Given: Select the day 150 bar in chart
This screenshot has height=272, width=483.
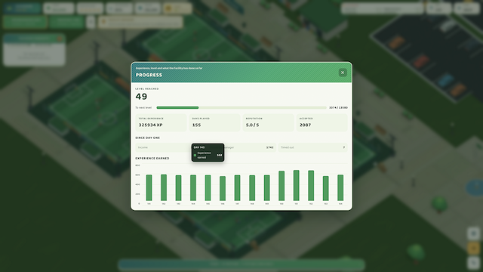Looking at the screenshot, I should click(x=281, y=186).
